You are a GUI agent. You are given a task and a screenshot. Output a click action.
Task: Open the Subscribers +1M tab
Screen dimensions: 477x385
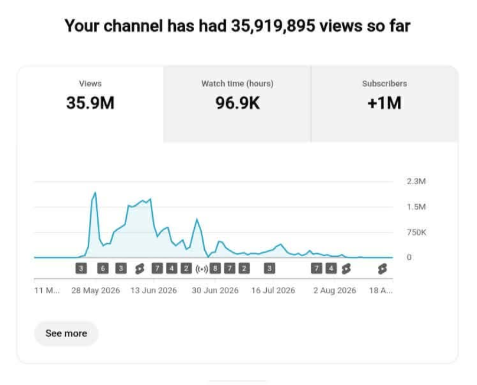tap(384, 104)
